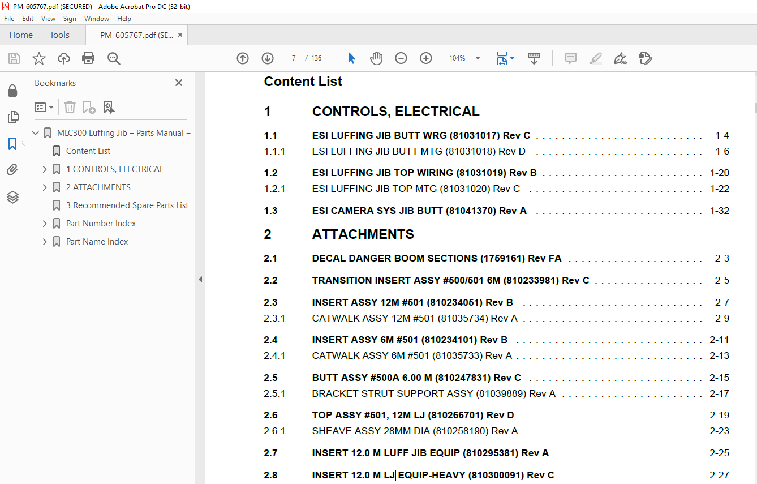Close the Bookmarks panel
The image size is (757, 484).
[179, 83]
